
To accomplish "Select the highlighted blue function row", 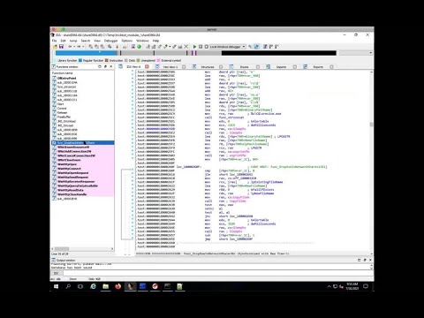I will pyautogui.click(x=83, y=143).
